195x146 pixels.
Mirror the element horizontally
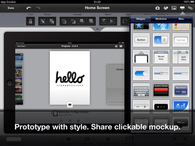(x=113, y=21)
